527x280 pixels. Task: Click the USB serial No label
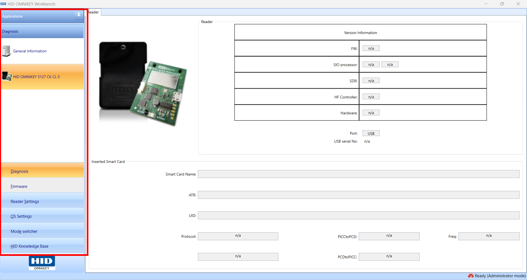pos(346,141)
